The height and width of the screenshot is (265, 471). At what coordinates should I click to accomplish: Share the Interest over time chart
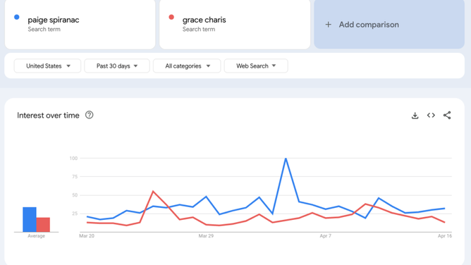447,116
